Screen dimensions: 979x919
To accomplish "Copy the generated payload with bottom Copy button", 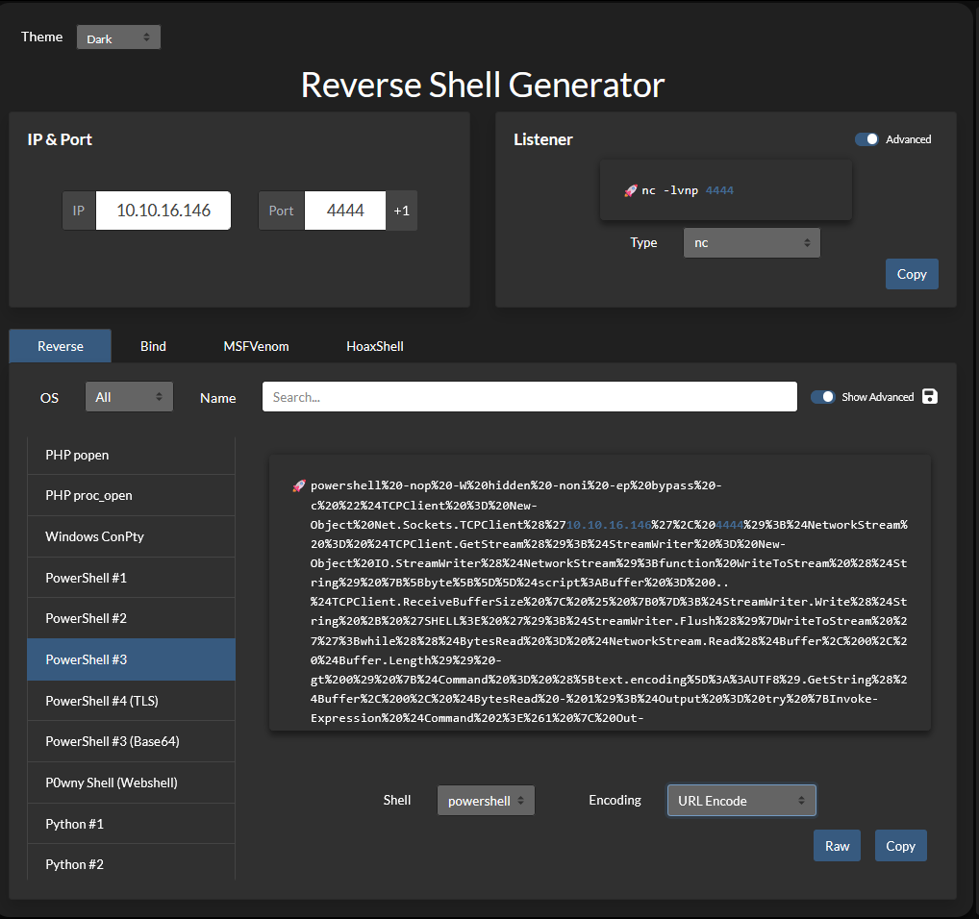I will coord(900,846).
